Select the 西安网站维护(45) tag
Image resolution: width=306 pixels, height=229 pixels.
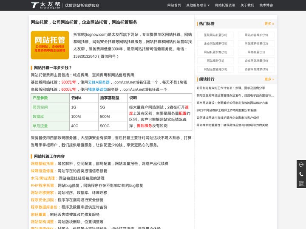[256, 69]
